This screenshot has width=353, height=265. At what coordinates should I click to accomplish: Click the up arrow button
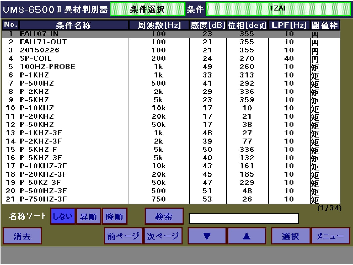pyautogui.click(x=247, y=236)
